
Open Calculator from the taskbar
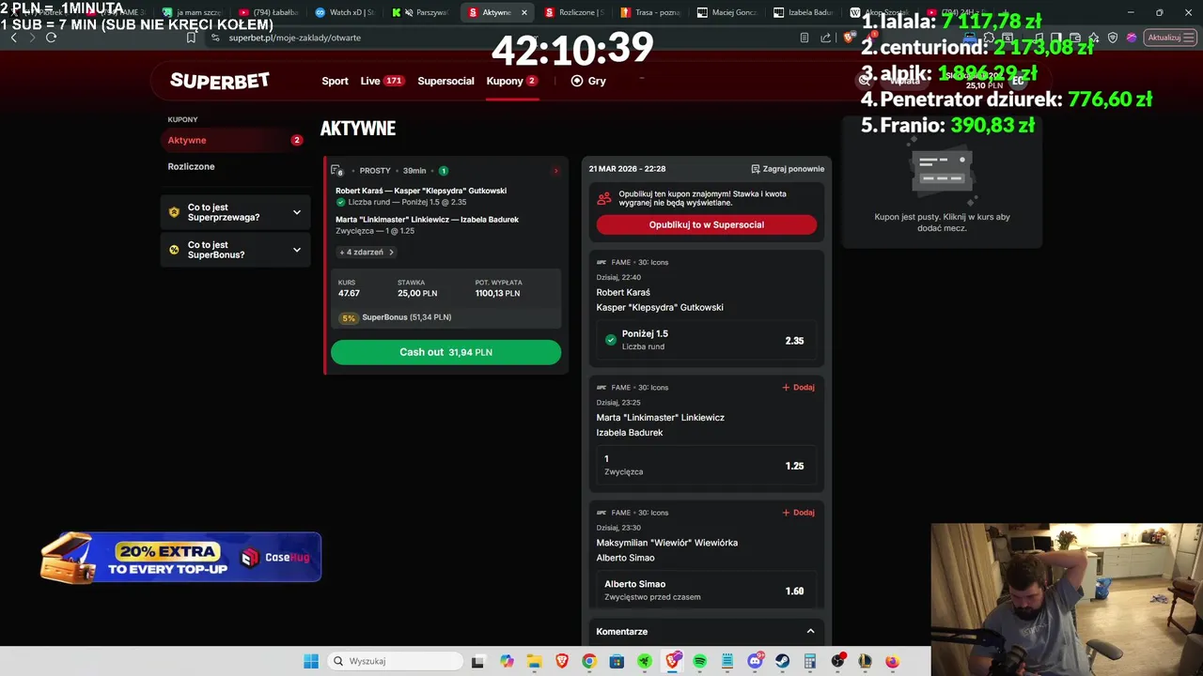click(x=810, y=661)
